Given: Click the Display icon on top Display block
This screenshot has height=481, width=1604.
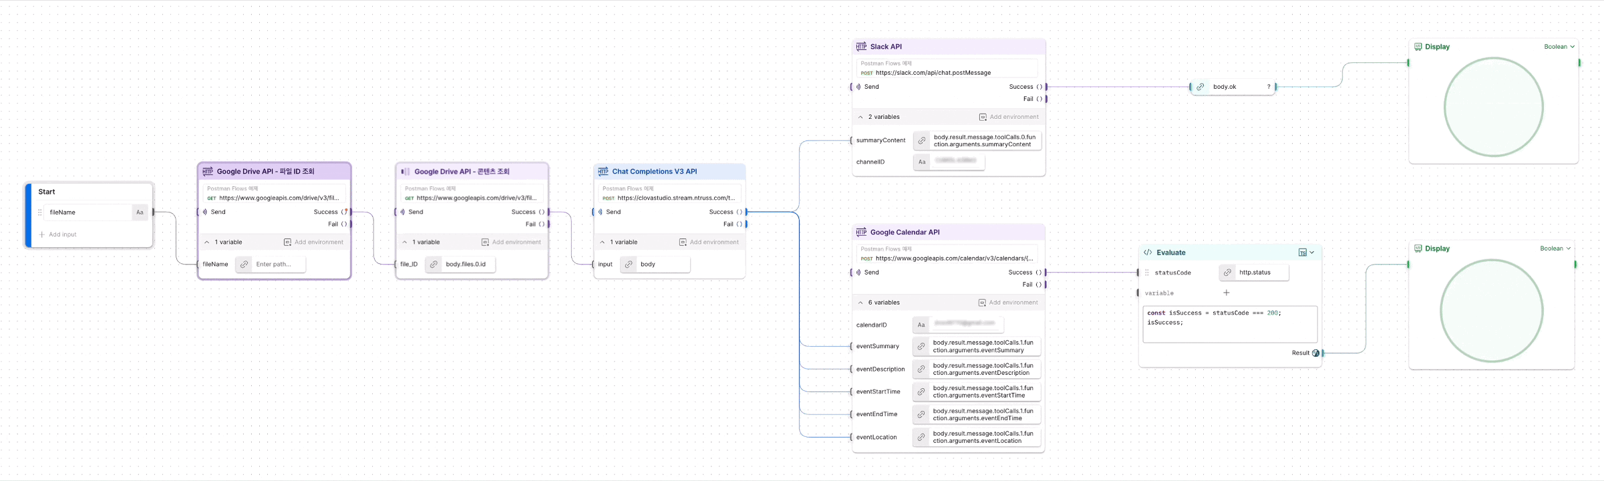Looking at the screenshot, I should coord(1418,47).
